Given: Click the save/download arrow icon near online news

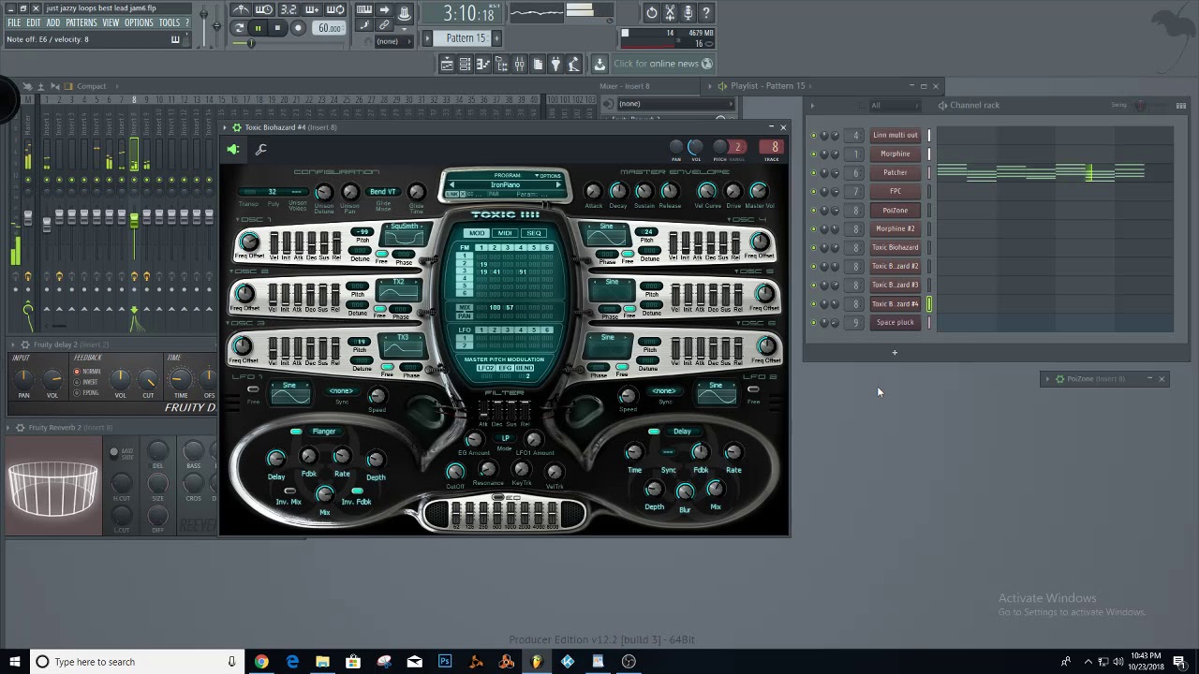Looking at the screenshot, I should point(599,64).
